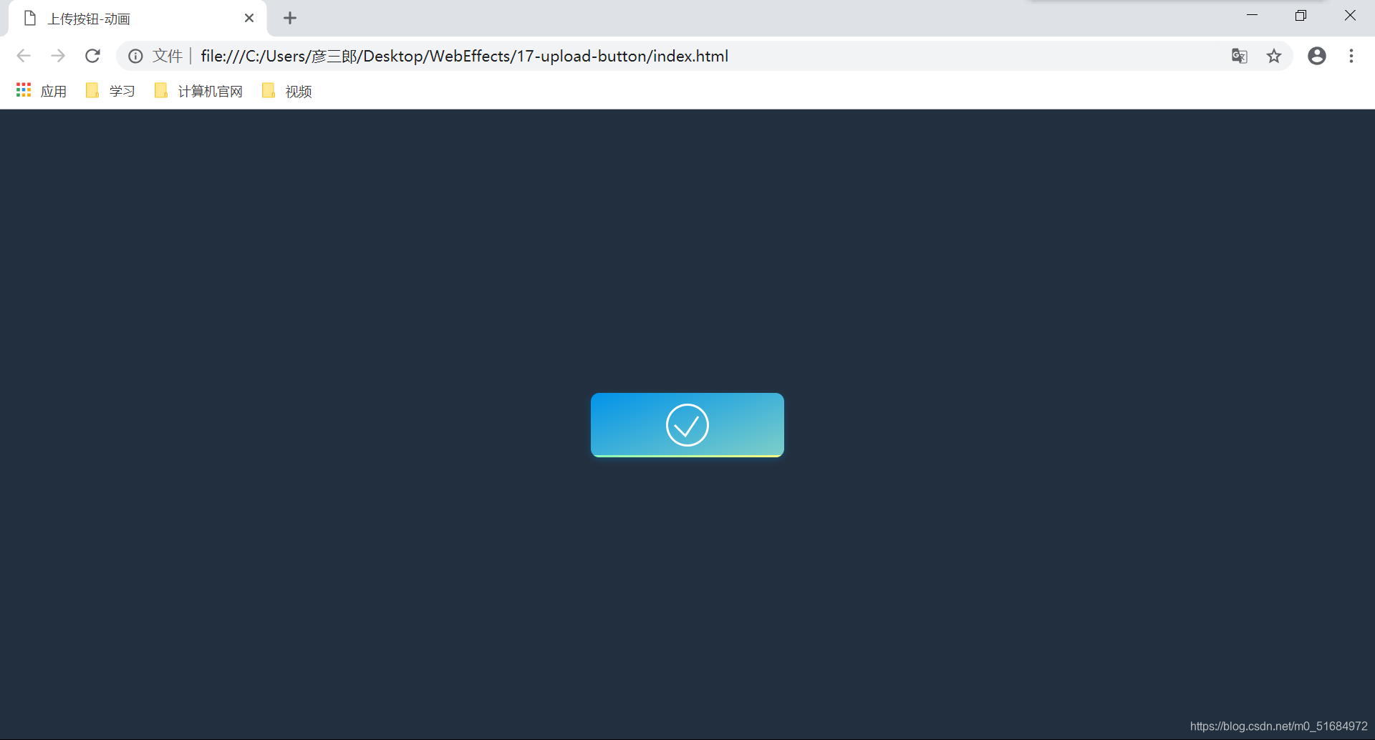View site information icon
Screen dimensions: 1375x740
[x=135, y=56]
